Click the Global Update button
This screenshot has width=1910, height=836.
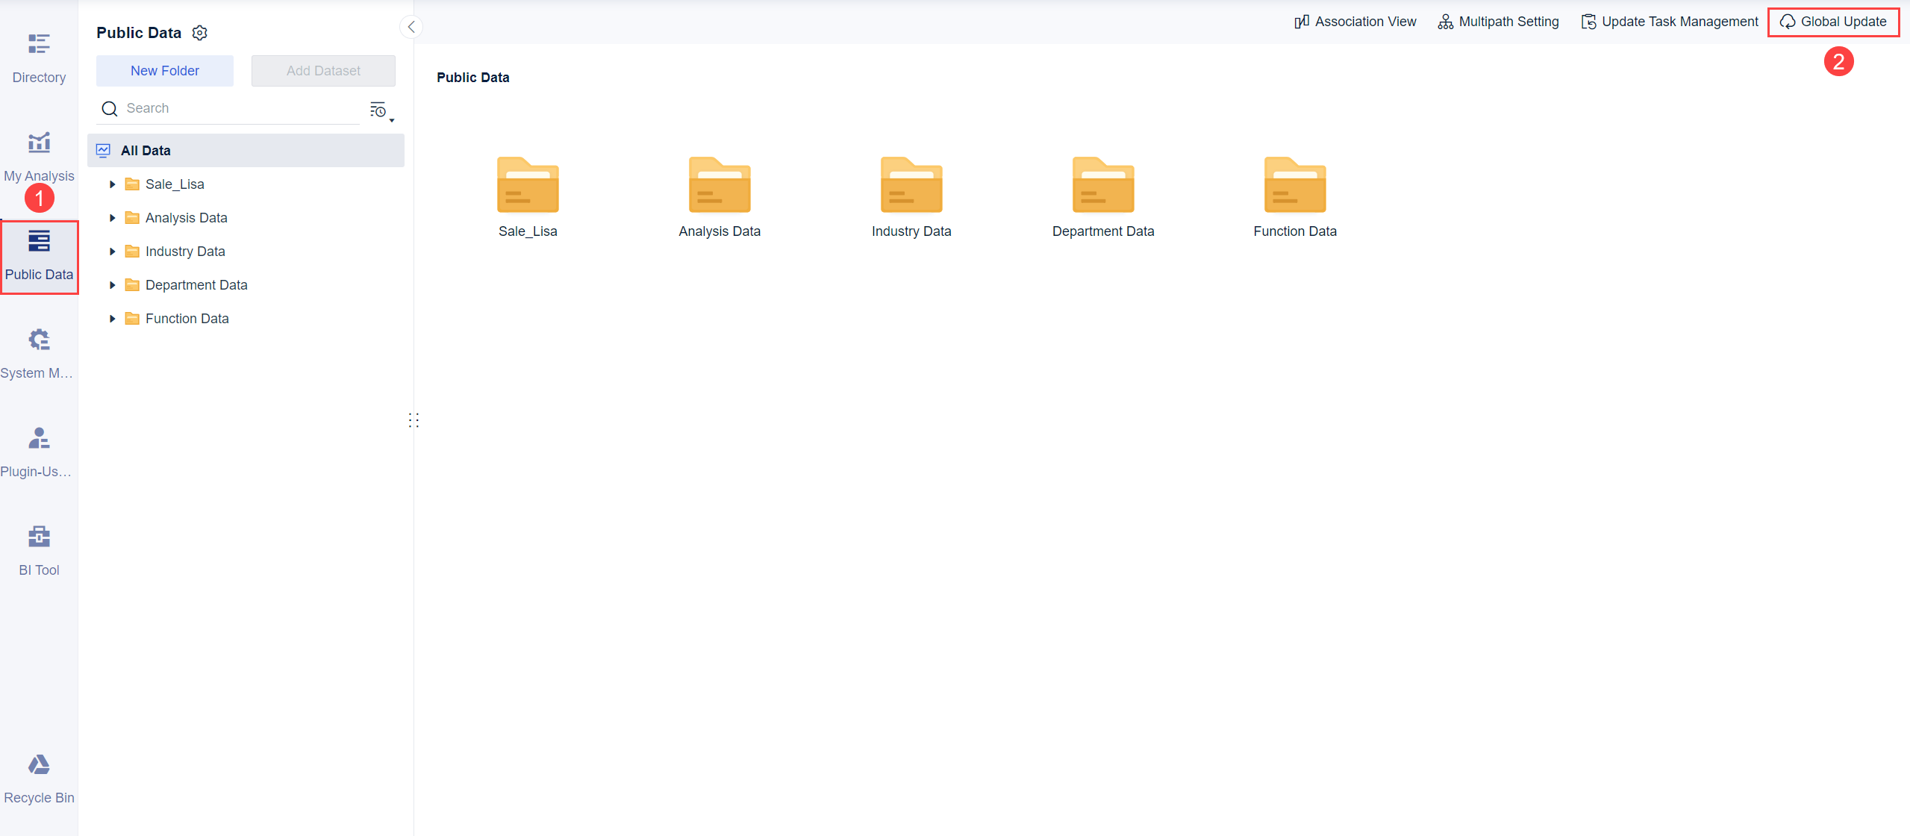coord(1834,22)
